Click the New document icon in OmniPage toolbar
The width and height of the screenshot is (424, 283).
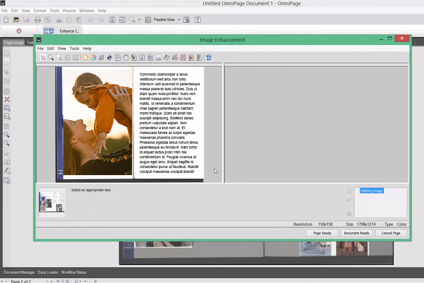(x=6, y=20)
